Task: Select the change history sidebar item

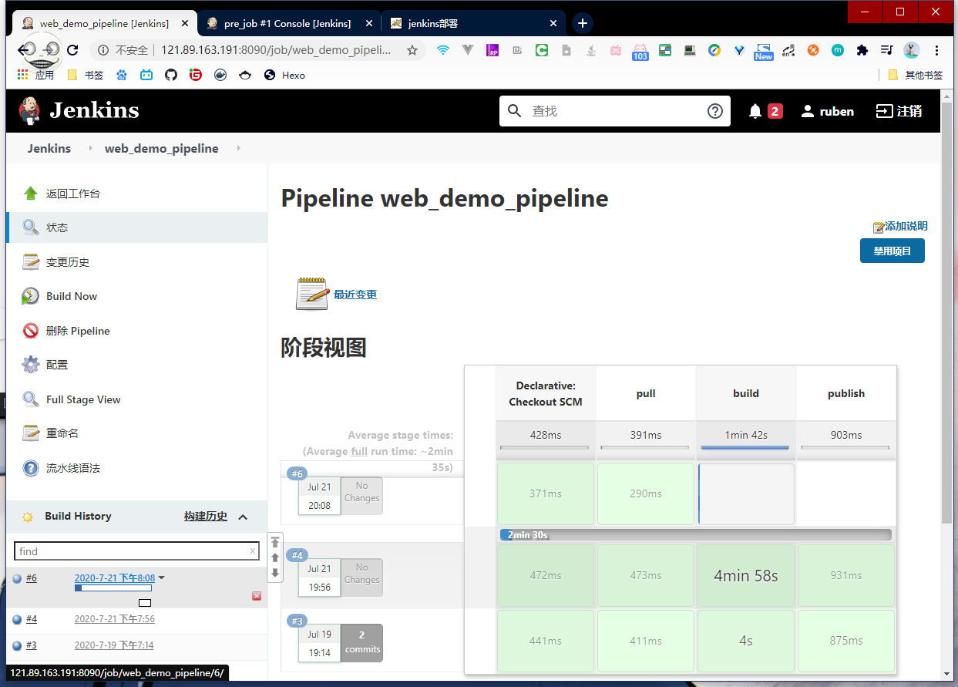Action: [x=67, y=262]
